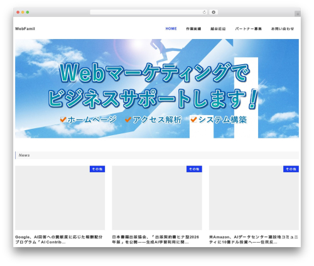Open Google AI回答 article title link
The width and height of the screenshot is (314, 266).
59,240
